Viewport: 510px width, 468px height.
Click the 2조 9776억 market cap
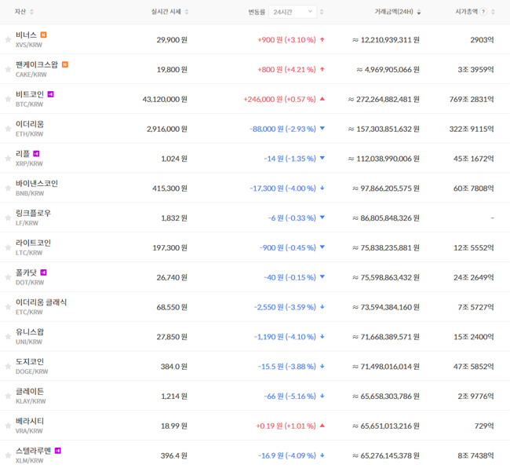475,397
